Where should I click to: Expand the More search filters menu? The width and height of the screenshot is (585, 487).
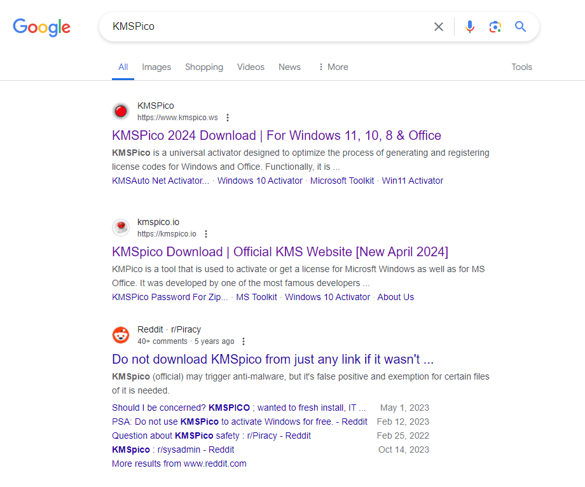333,67
